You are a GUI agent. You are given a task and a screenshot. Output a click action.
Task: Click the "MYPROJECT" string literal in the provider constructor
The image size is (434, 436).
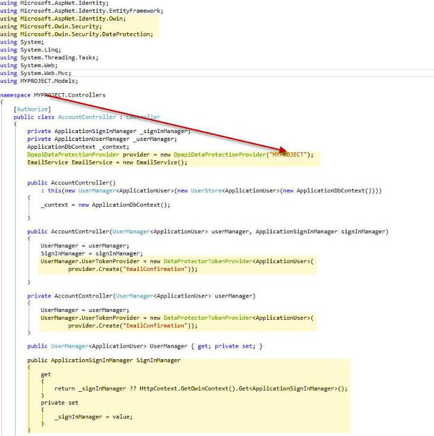288,155
